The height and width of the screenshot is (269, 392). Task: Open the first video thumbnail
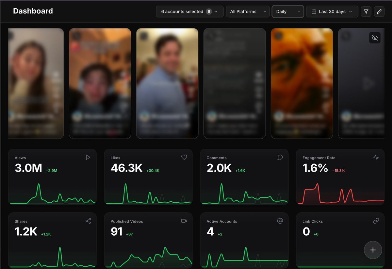pos(36,83)
